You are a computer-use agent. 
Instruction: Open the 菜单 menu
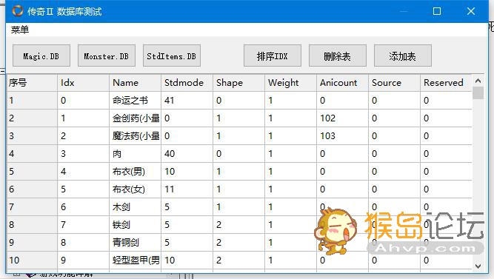[20, 30]
